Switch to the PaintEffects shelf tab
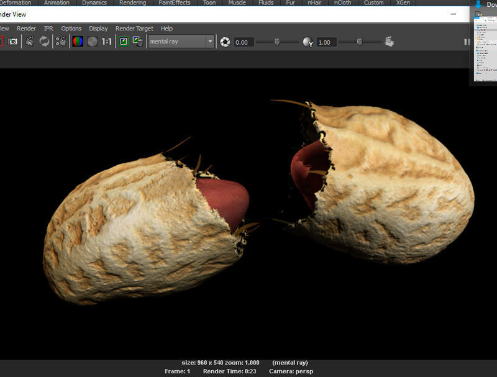The width and height of the screenshot is (497, 377). (x=175, y=2)
